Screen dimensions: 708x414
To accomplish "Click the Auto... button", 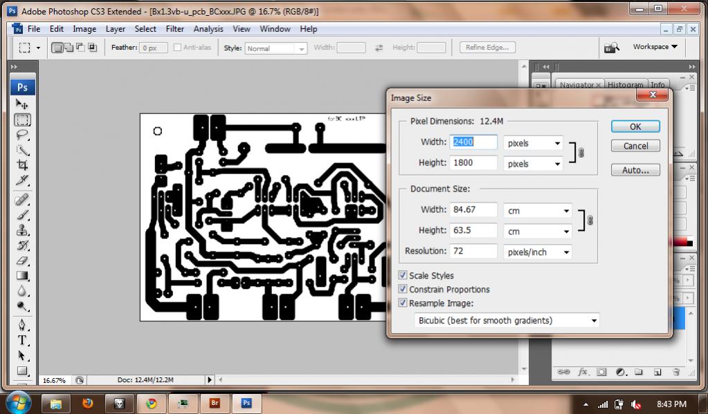I will (635, 170).
